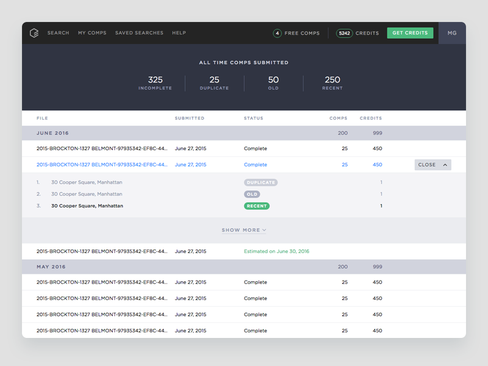Viewport: 488px width, 366px height.
Task: Click the May 2016 group header
Action: 51,267
